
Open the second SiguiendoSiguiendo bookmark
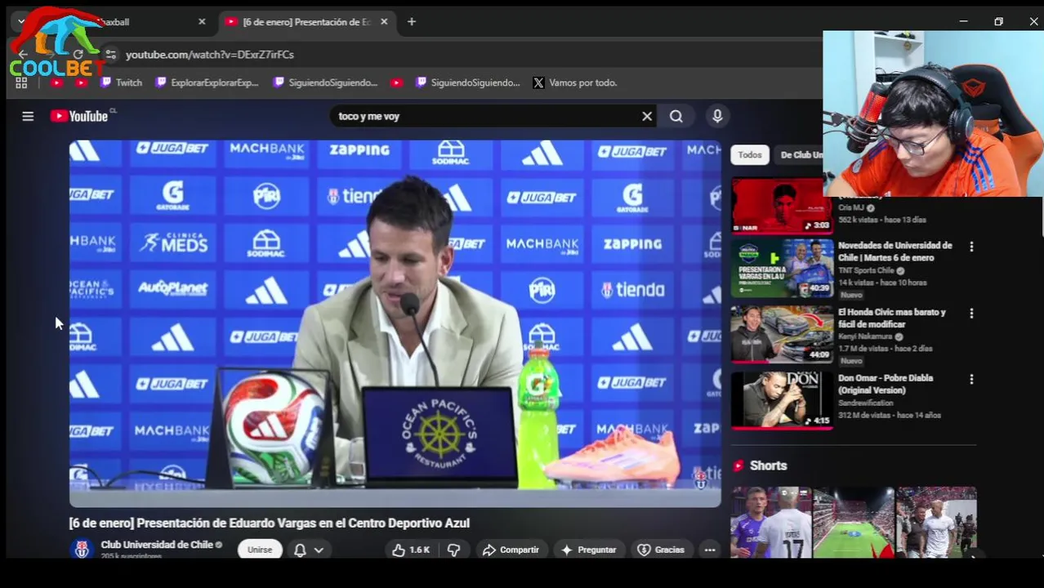click(x=467, y=82)
